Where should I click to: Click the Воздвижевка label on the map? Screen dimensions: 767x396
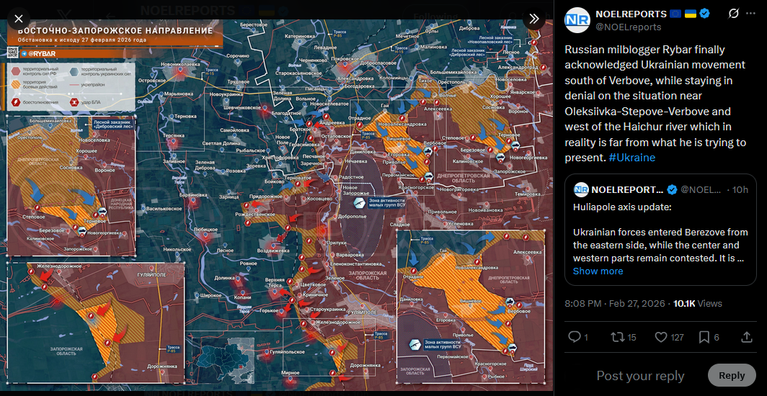(274, 251)
